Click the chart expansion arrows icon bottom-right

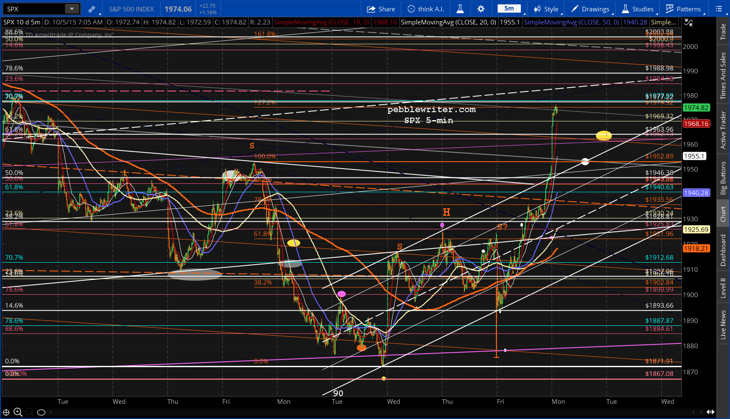[710, 412]
